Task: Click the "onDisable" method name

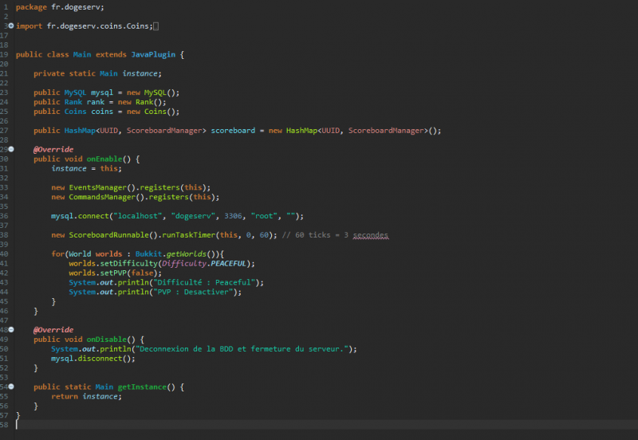Action: click(x=106, y=340)
